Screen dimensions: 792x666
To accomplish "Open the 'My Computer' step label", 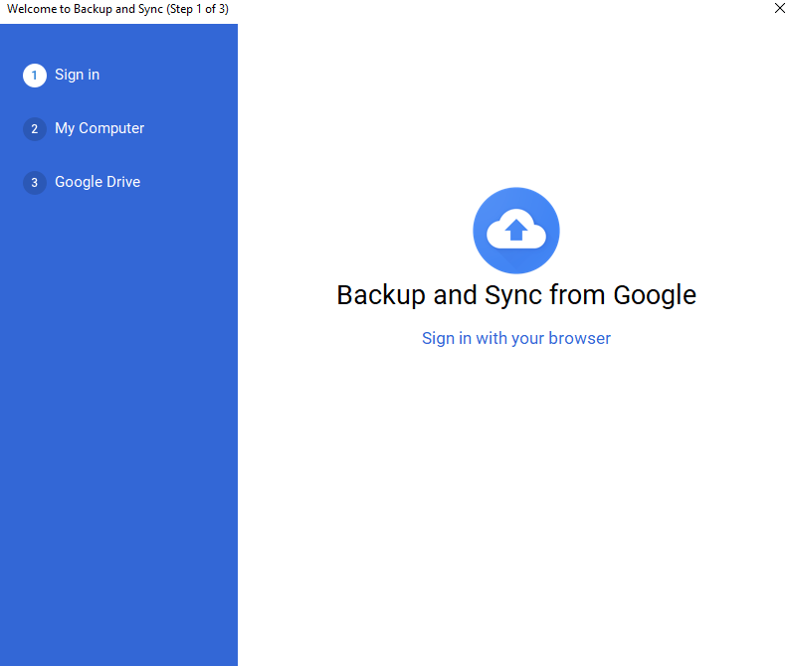I will (x=99, y=128).
